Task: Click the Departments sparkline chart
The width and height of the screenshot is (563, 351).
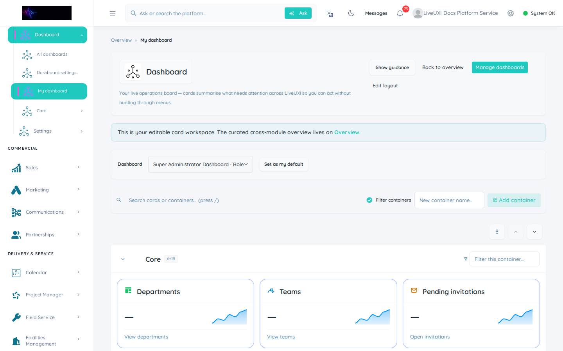Action: [230, 317]
